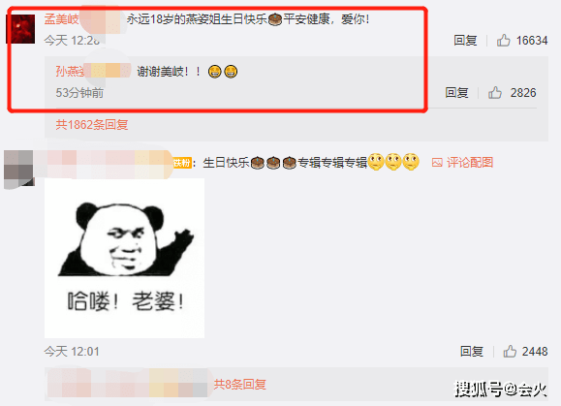Open the 评论配图 image icon
Viewport: 561px width, 406px height.
(x=437, y=163)
